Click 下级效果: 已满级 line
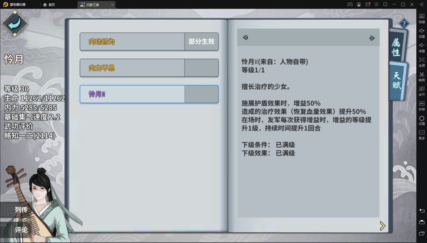Screen dimensions: 427x243 (x=268, y=153)
